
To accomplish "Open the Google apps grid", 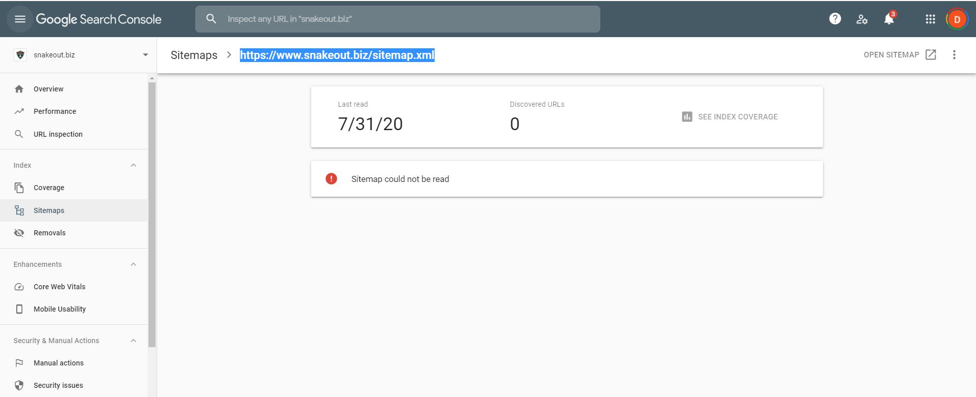I will click(930, 19).
